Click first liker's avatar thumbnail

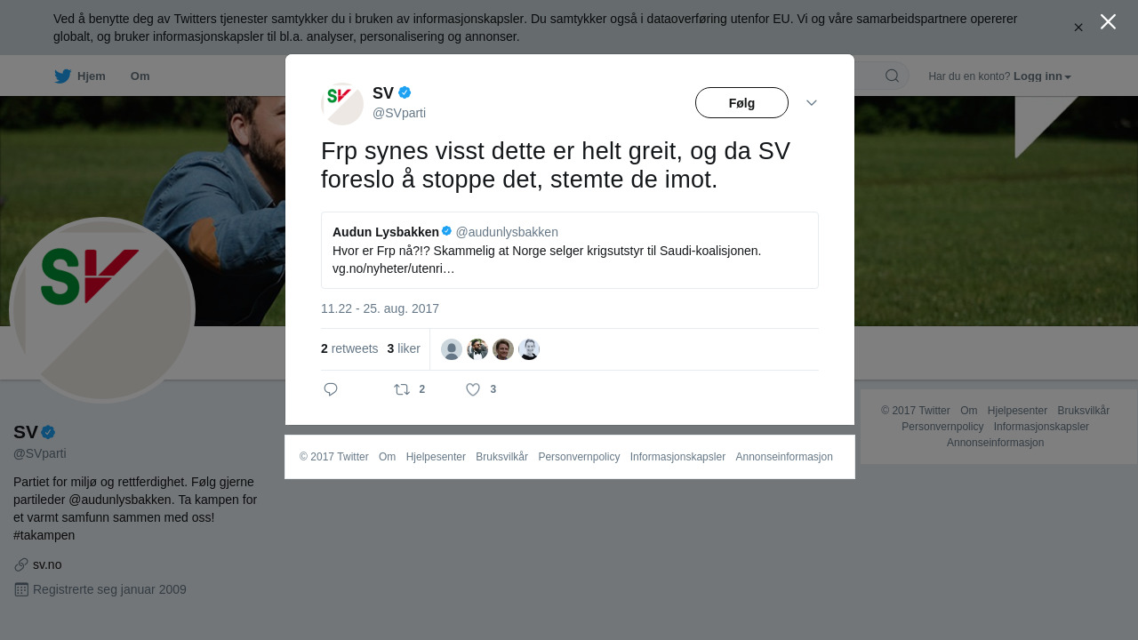point(452,349)
